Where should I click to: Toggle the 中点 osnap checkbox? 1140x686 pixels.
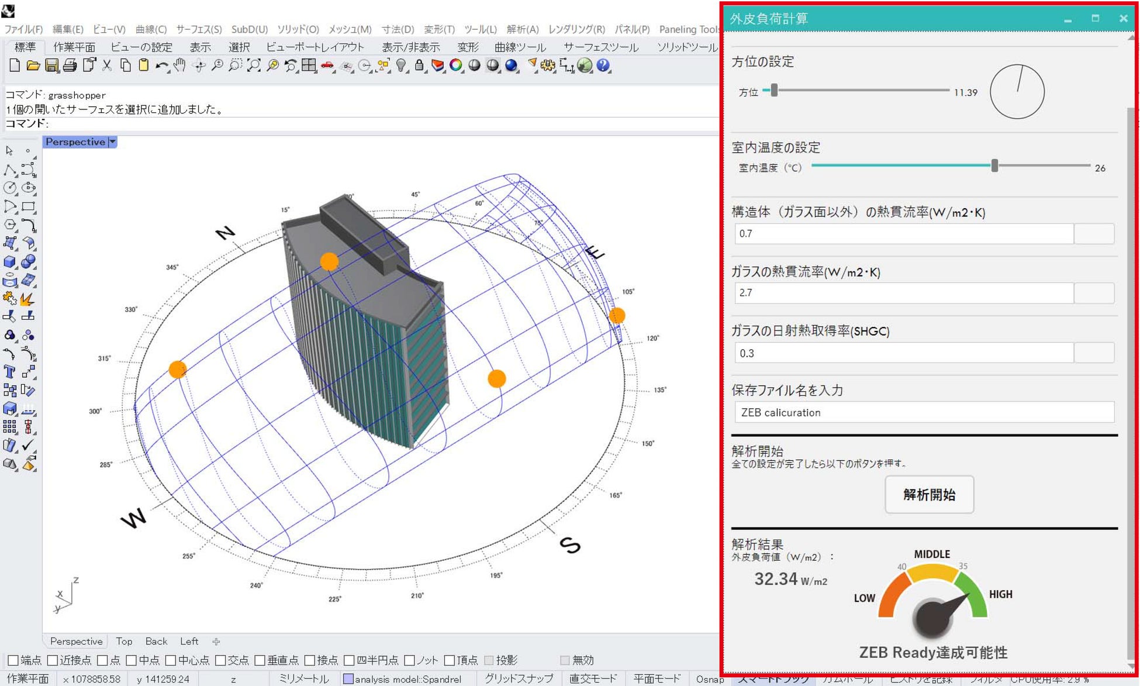pyautogui.click(x=132, y=660)
